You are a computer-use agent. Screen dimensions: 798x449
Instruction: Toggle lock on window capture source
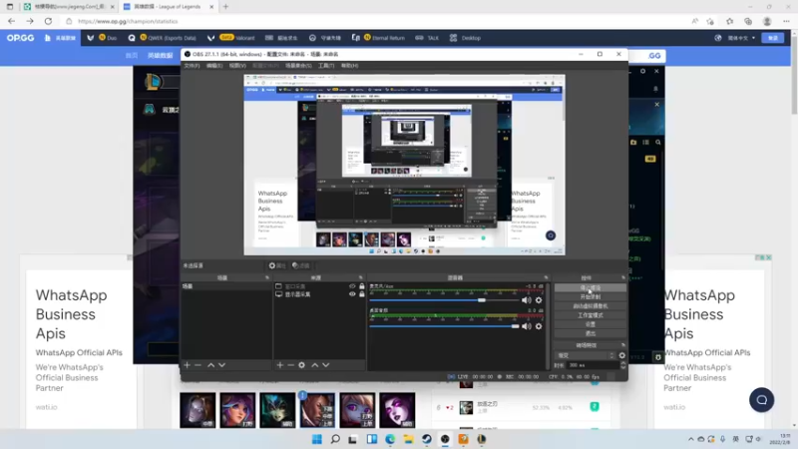(x=362, y=286)
